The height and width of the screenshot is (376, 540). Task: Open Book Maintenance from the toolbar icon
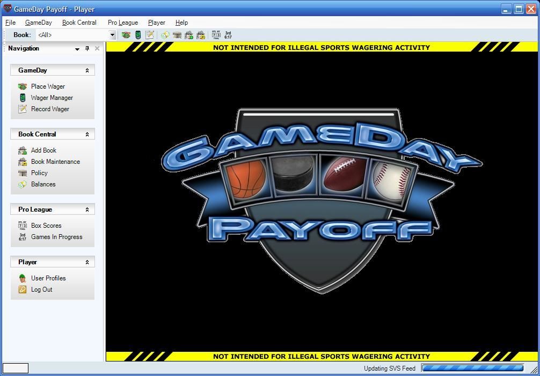click(200, 35)
